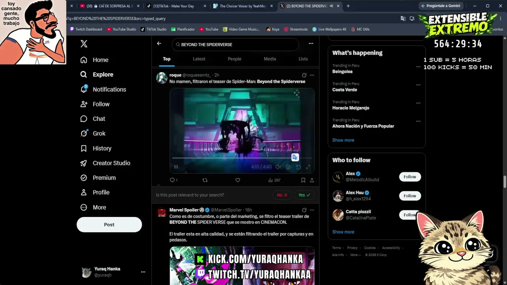Open the Marvel Spoiler post image
Viewport: 507px width, 285px height.
click(x=242, y=266)
